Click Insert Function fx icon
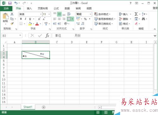158x115 pixels. [x=47, y=36]
